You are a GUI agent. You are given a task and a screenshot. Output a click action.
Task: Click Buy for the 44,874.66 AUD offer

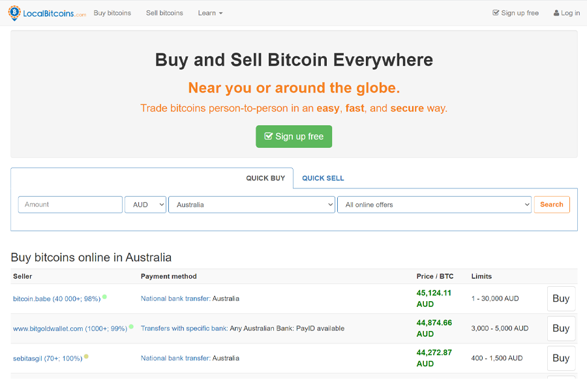click(x=561, y=328)
